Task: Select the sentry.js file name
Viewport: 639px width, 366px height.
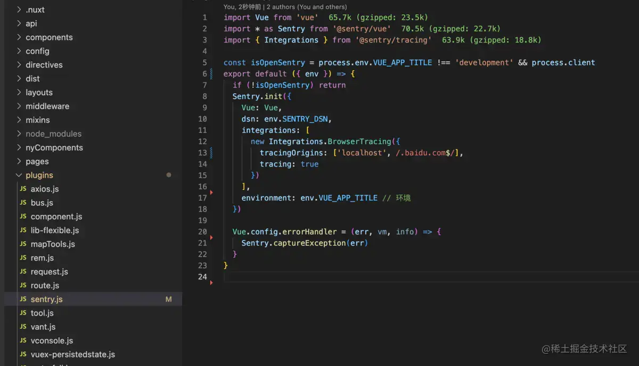Action: point(47,300)
